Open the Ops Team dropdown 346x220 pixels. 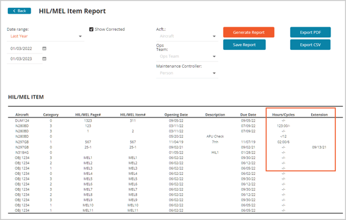[187, 56]
